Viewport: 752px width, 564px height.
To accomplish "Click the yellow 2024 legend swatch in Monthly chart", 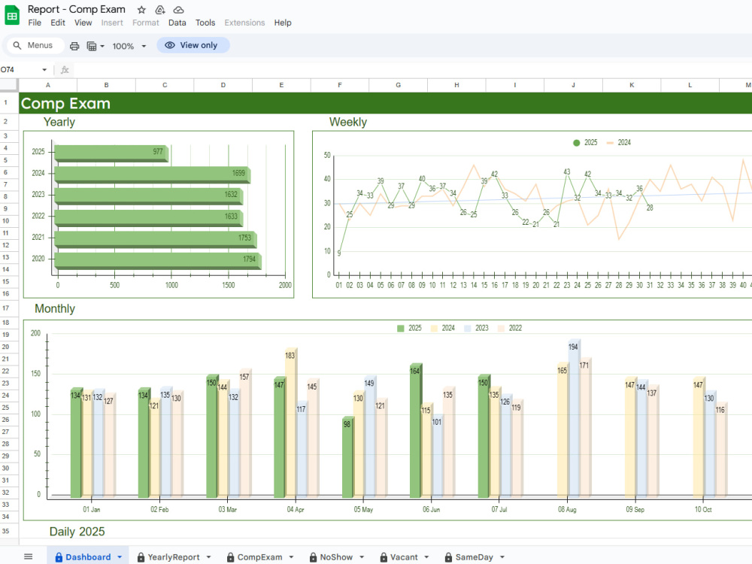I will 434,329.
